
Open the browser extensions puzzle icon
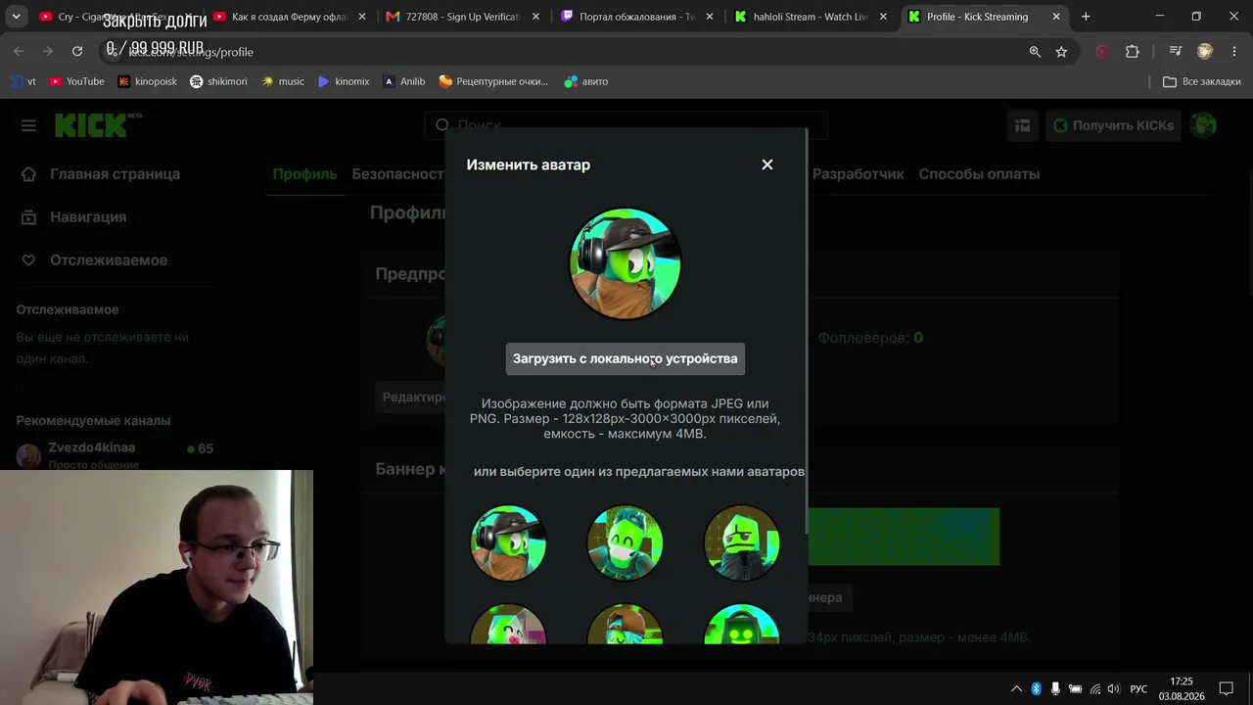pos(1133,52)
